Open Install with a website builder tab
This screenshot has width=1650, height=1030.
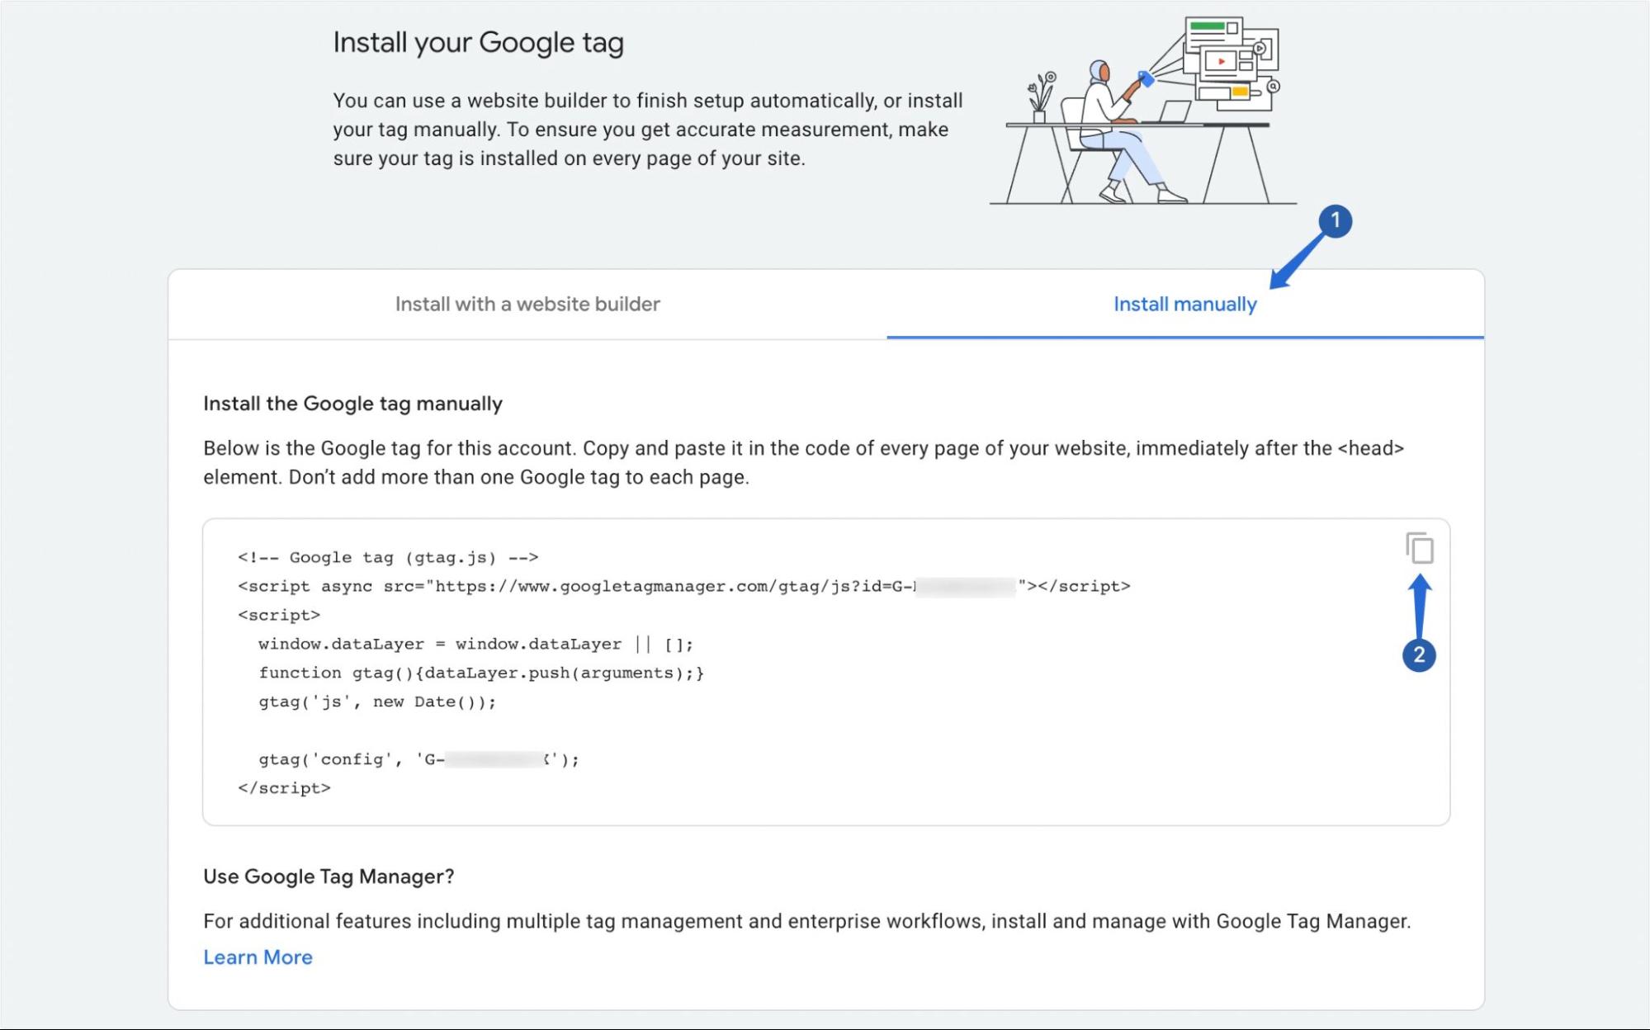tap(527, 304)
